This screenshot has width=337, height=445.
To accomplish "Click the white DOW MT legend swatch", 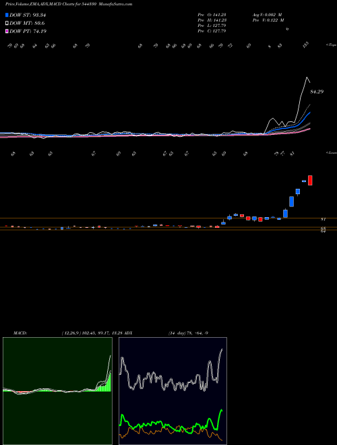I will (x=7, y=23).
